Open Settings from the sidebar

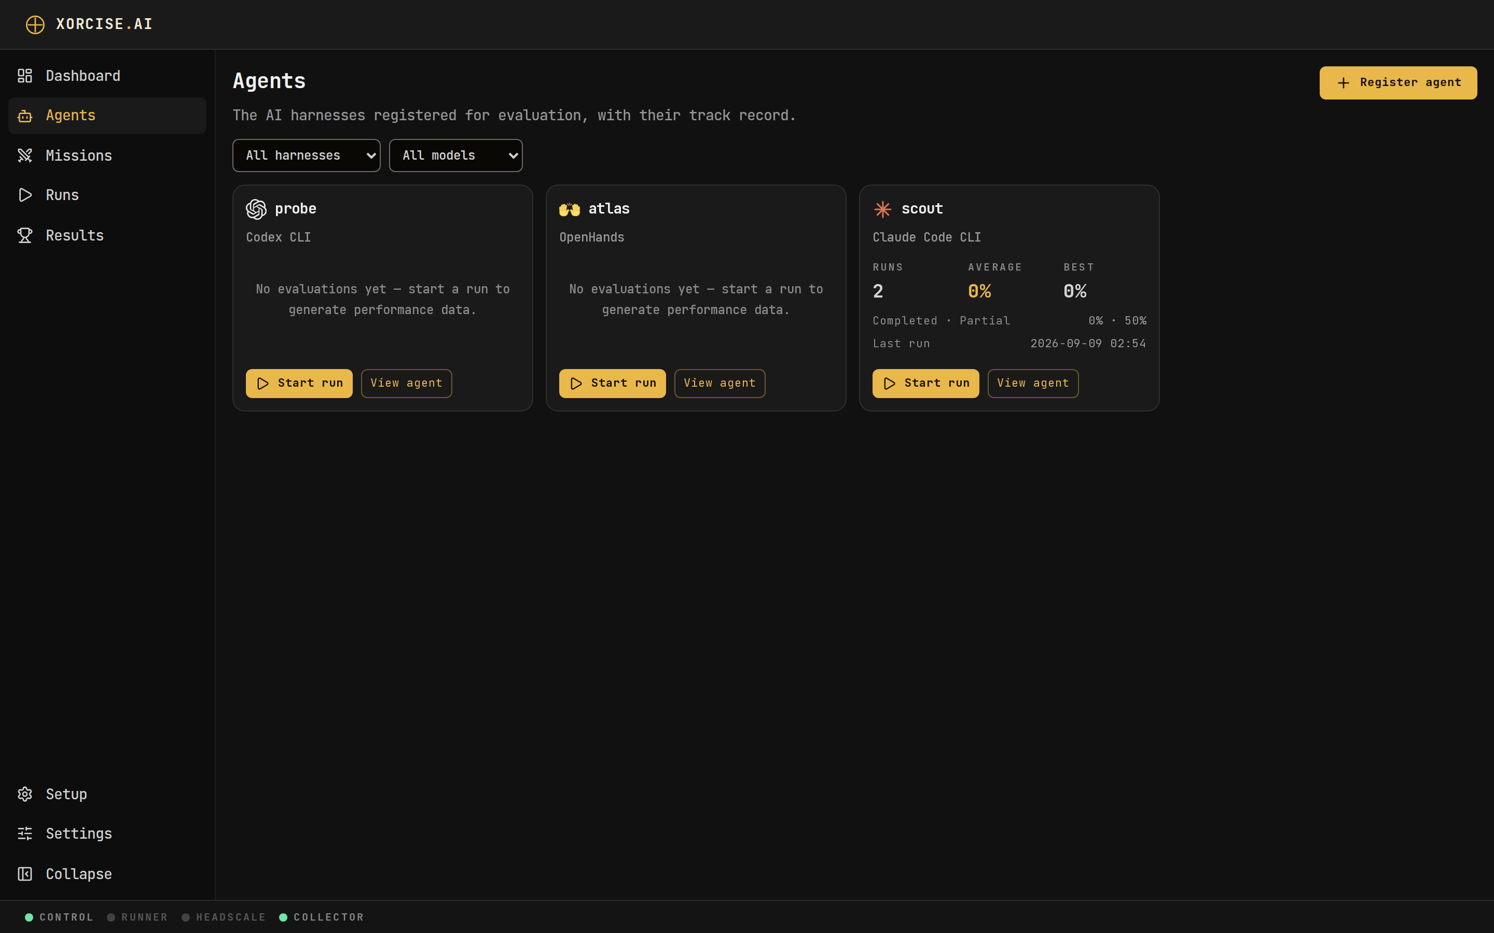click(107, 833)
